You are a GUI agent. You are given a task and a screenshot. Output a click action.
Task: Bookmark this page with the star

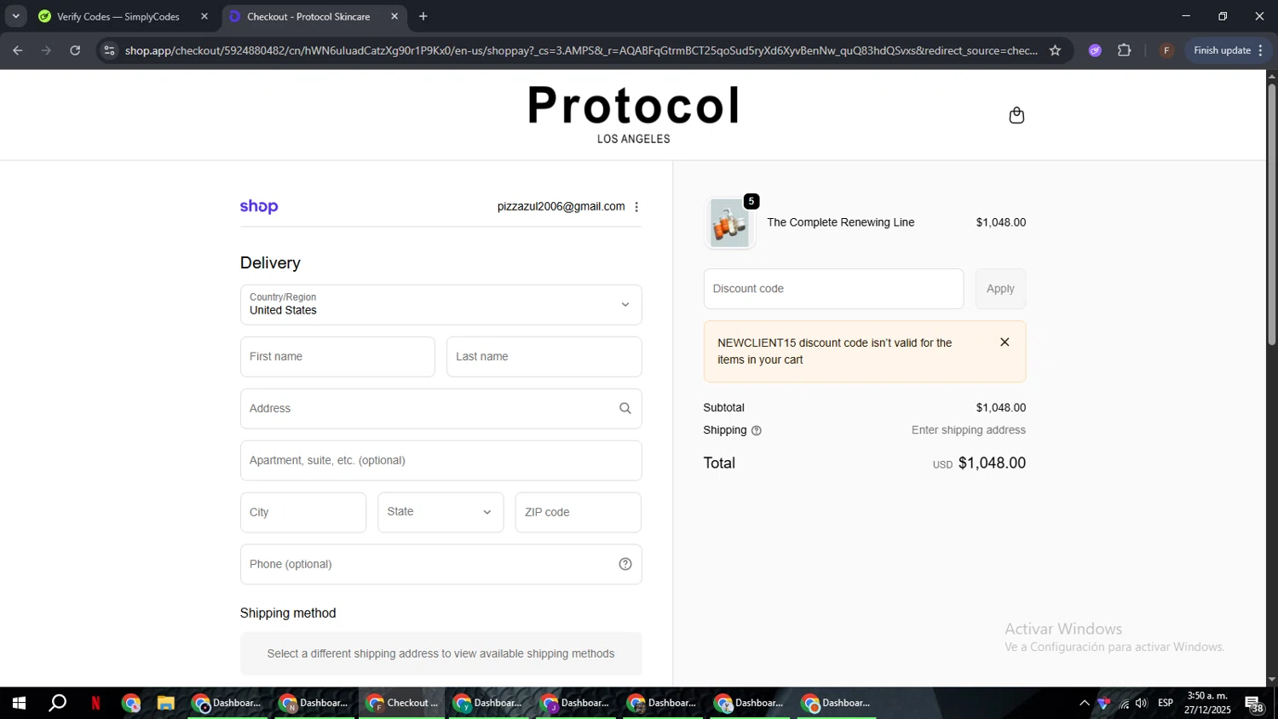click(1055, 50)
